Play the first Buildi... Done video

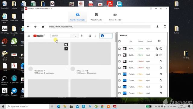[161, 49]
